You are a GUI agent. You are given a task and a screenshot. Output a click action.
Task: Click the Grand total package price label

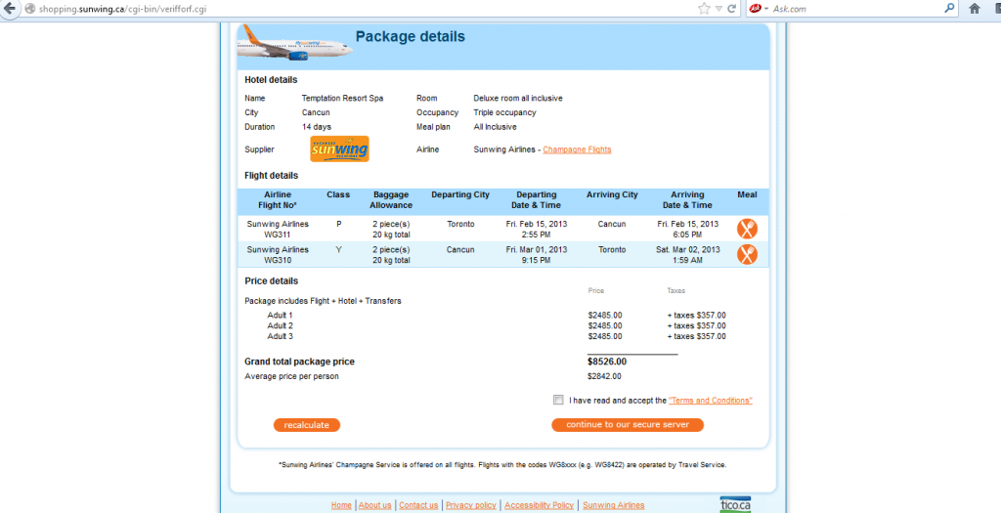tap(299, 362)
